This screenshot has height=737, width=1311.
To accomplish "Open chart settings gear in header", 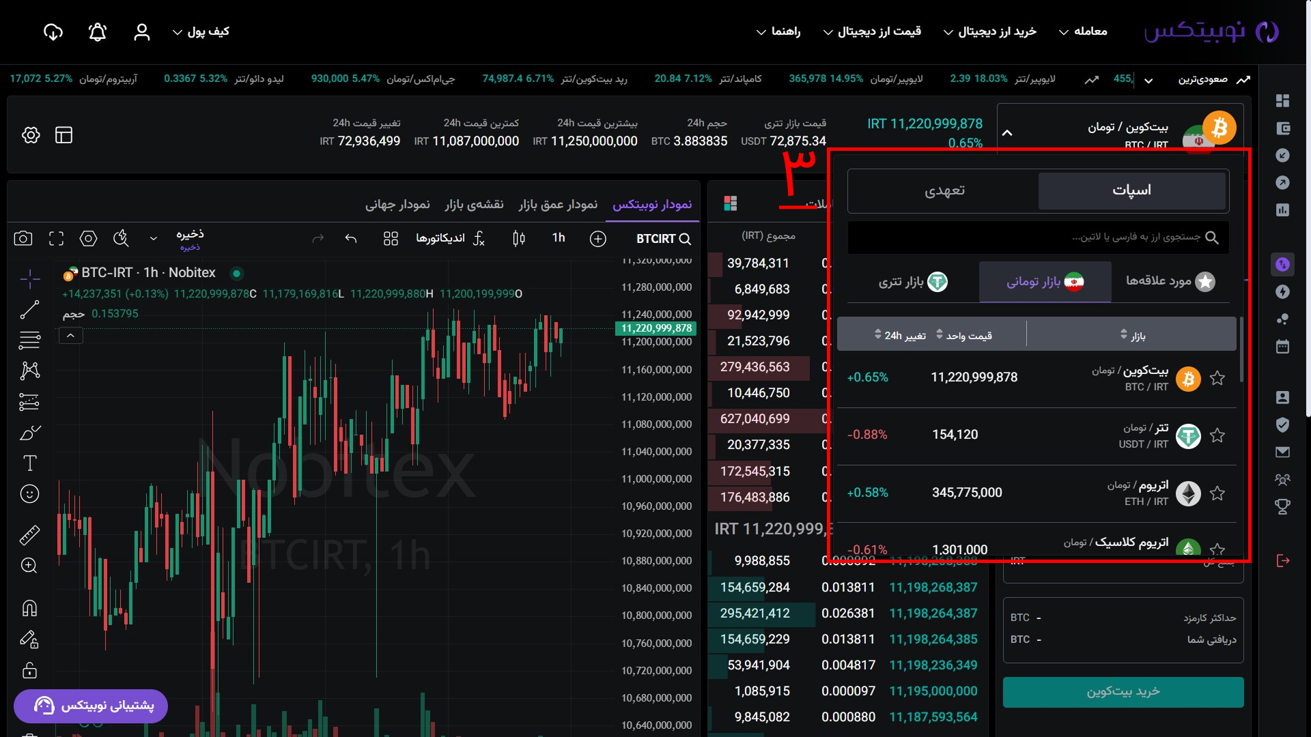I will coord(31,135).
